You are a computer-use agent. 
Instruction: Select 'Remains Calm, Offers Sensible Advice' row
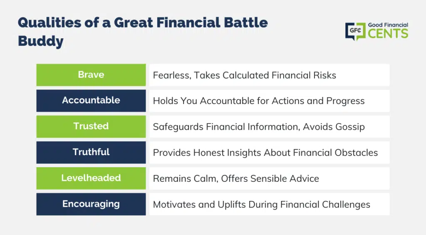coord(269,178)
